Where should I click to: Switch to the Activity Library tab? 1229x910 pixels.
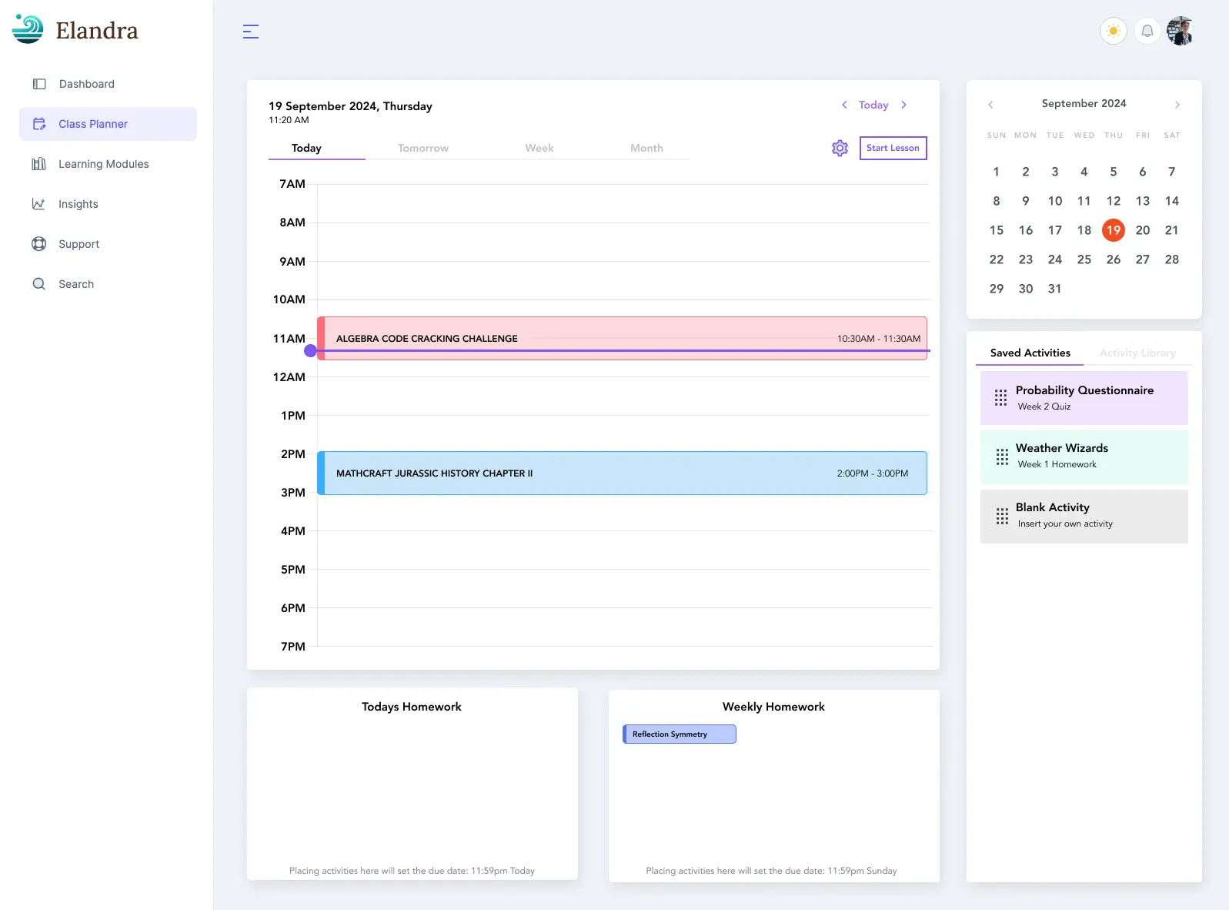(1137, 353)
